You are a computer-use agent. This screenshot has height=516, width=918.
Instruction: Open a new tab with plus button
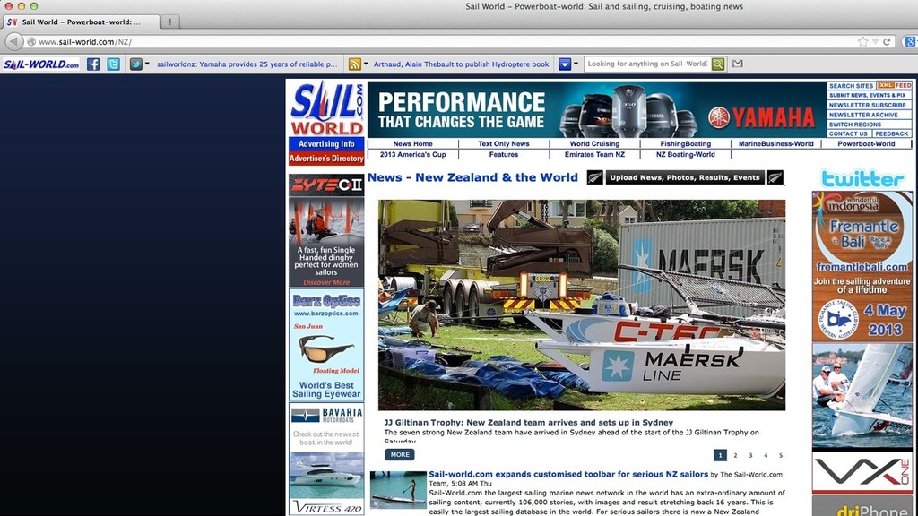coord(169,21)
